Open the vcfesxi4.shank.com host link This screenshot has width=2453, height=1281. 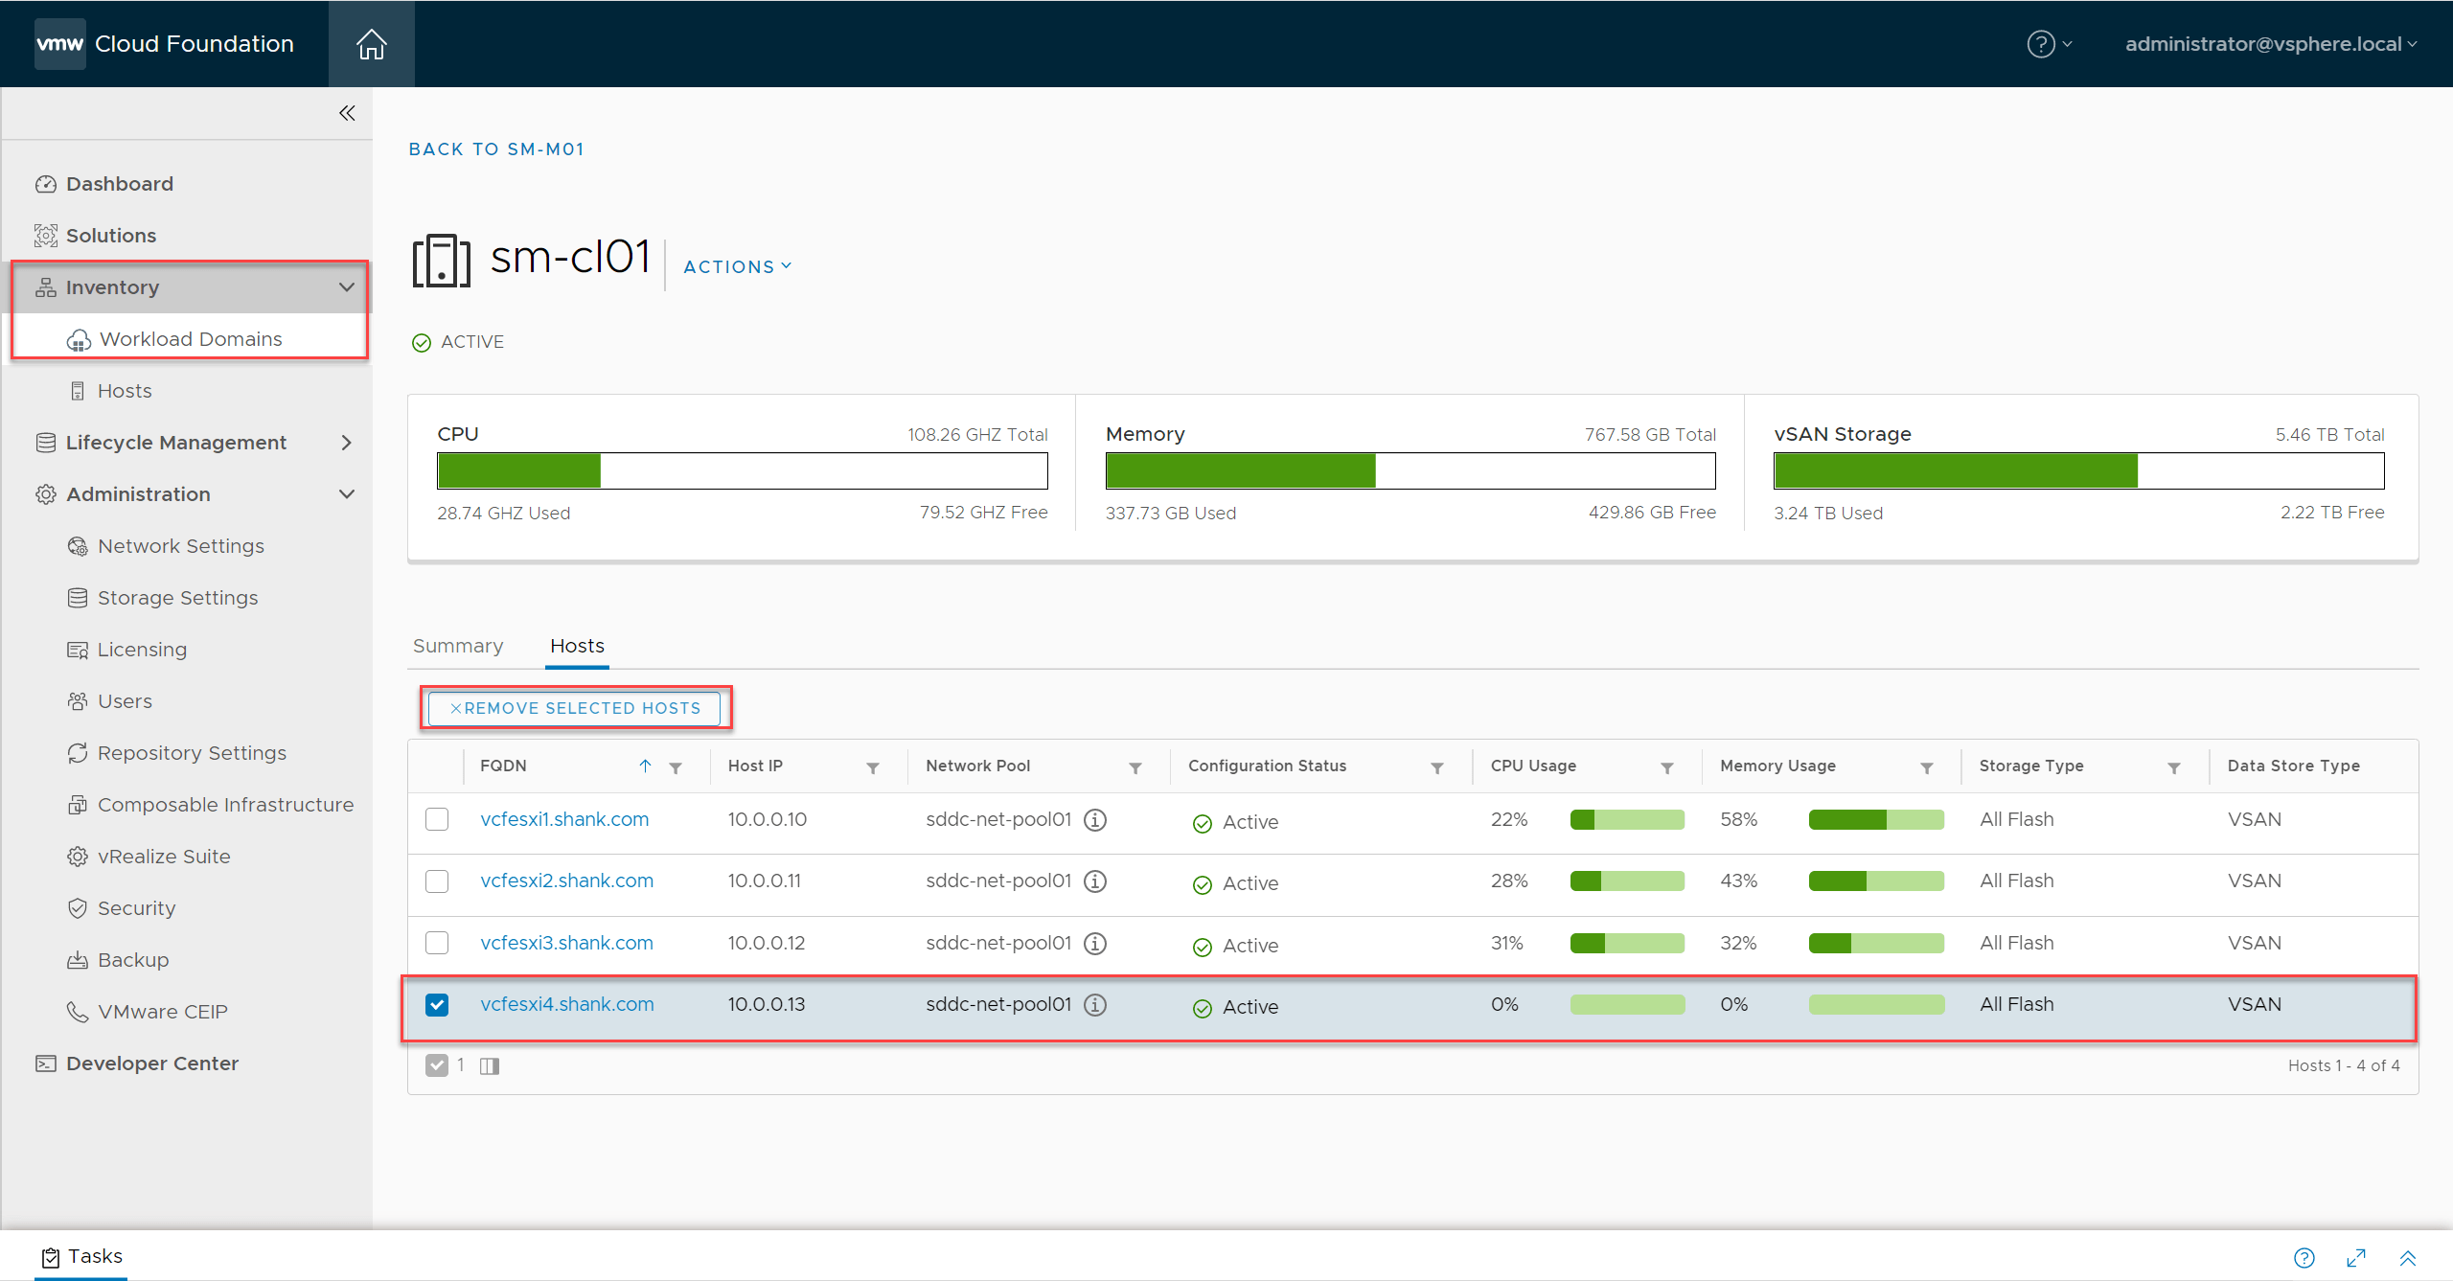coord(567,1005)
